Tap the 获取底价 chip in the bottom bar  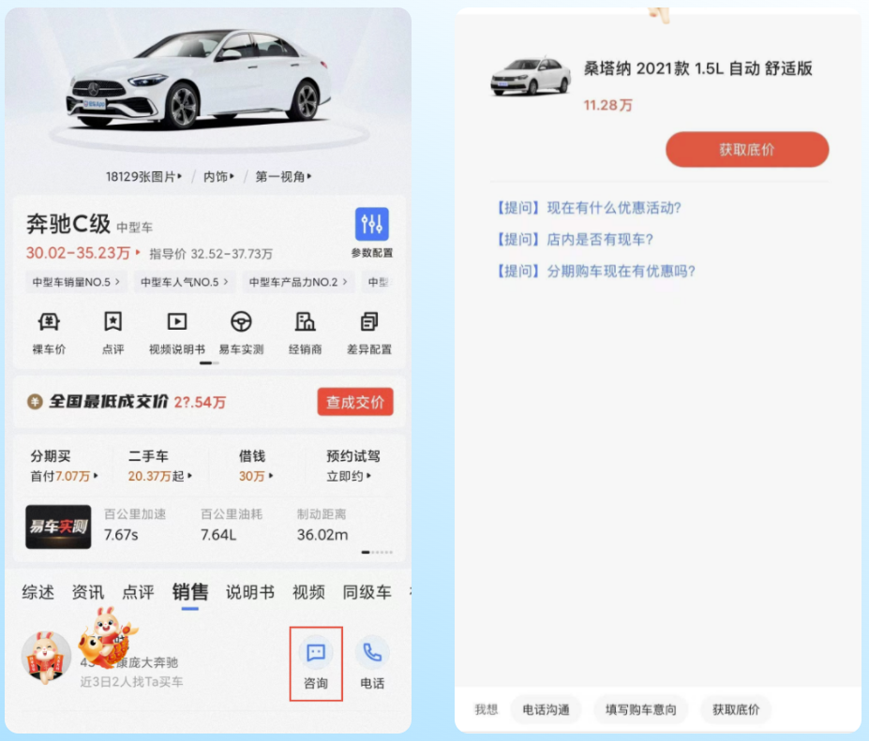[x=736, y=709]
